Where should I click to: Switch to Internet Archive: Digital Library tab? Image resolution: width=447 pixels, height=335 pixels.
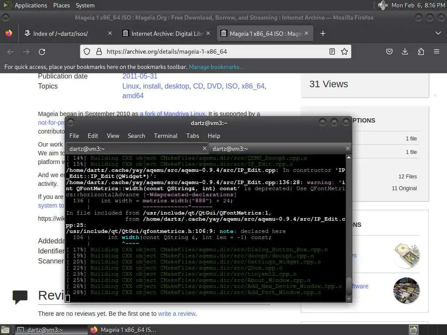(x=167, y=34)
